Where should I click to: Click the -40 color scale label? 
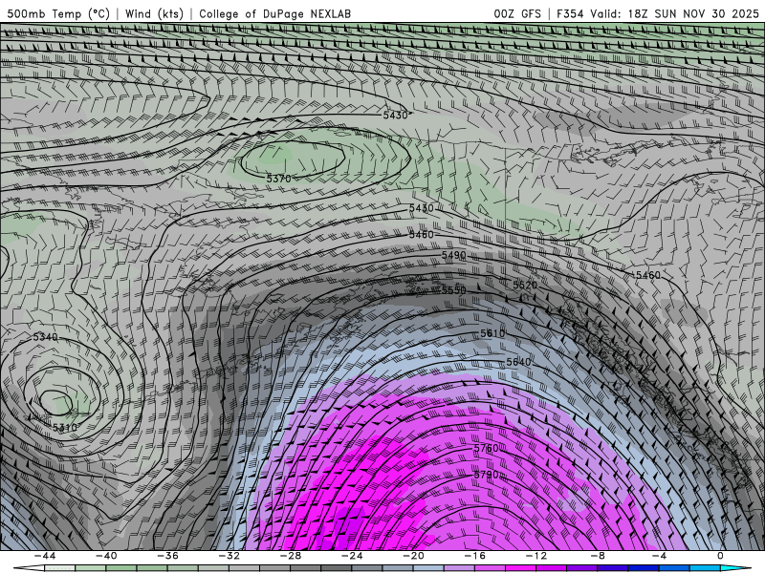point(106,556)
